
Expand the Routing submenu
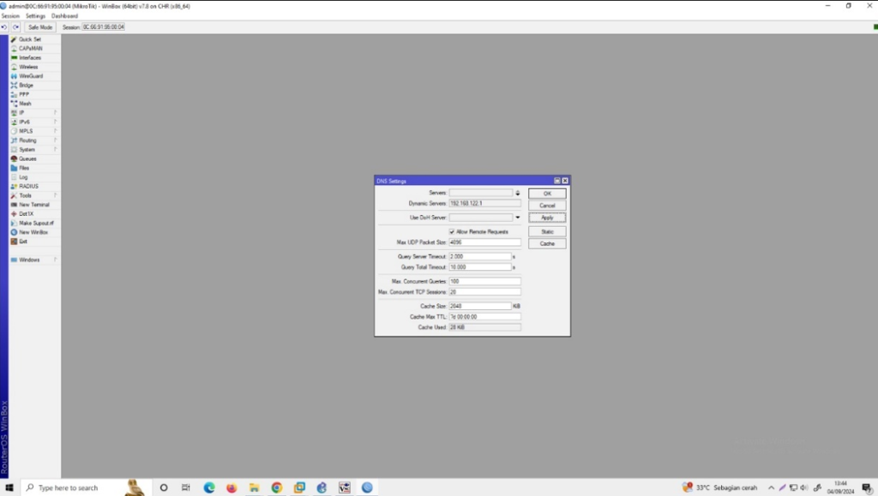[34, 140]
